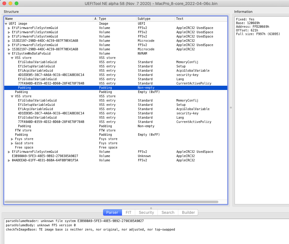
Task: Select the Free space entry
Action: 24,148
